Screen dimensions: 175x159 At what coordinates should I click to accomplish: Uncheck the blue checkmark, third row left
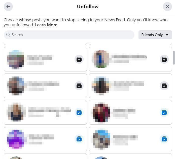[79, 112]
